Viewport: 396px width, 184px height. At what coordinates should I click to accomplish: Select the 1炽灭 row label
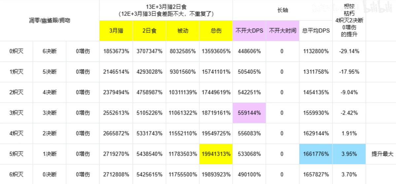pos(16,72)
